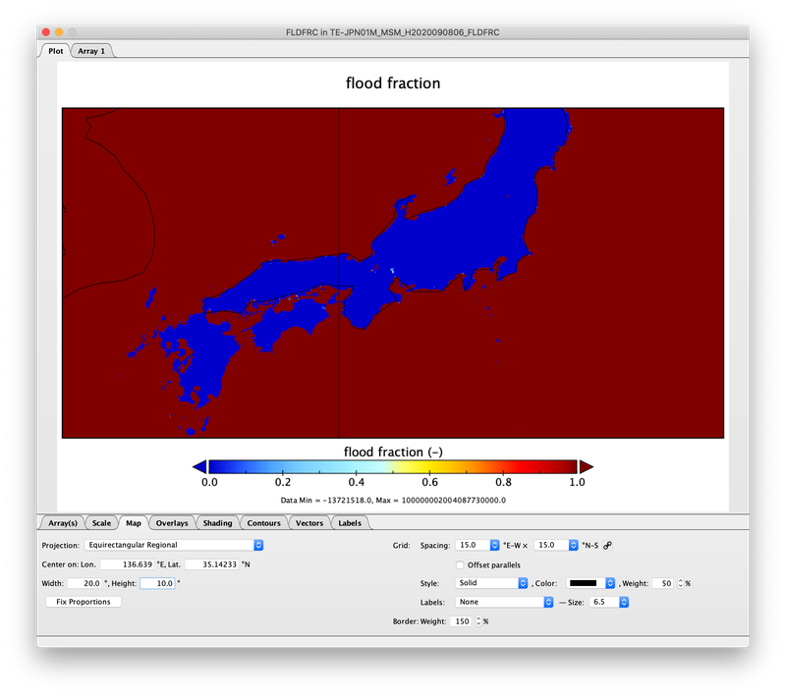This screenshot has height=696, width=786.
Task: Enable the Offset parallels checkbox
Action: coord(460,564)
